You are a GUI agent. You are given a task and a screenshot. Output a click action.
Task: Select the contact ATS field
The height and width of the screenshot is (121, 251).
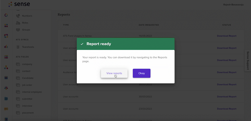pyautogui.click(x=26, y=71)
